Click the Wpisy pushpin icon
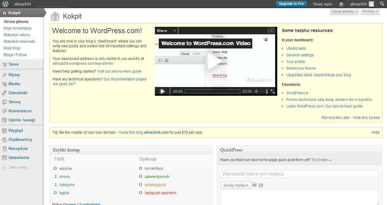Viewport: 387px width, 205px height. pos(5,75)
